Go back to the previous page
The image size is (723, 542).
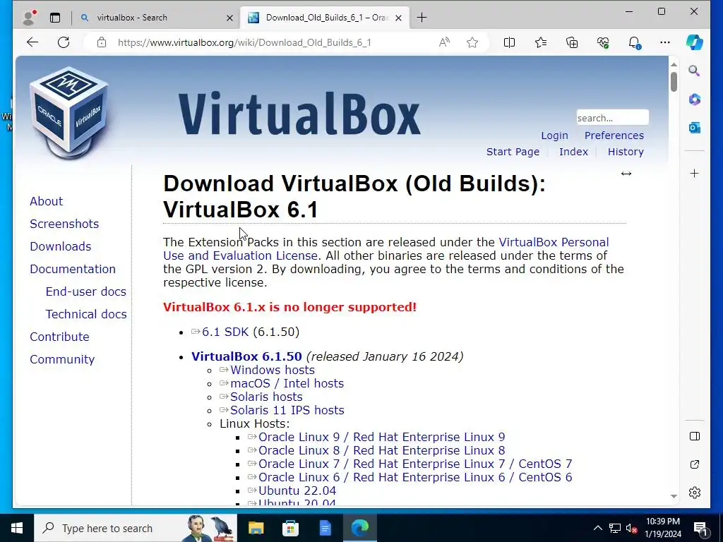[x=32, y=42]
